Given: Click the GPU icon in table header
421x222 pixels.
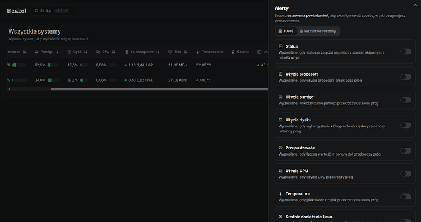Looking at the screenshot, I should pos(98,52).
